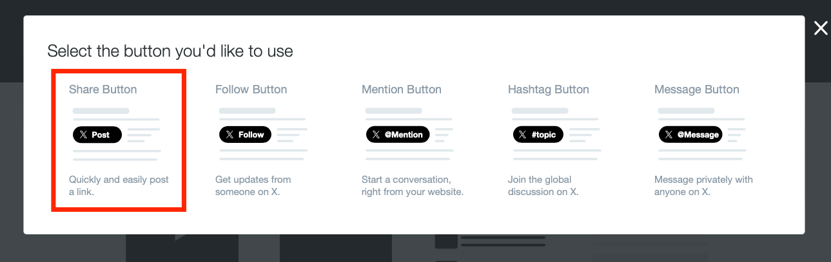Close the button selection dialog

[820, 28]
